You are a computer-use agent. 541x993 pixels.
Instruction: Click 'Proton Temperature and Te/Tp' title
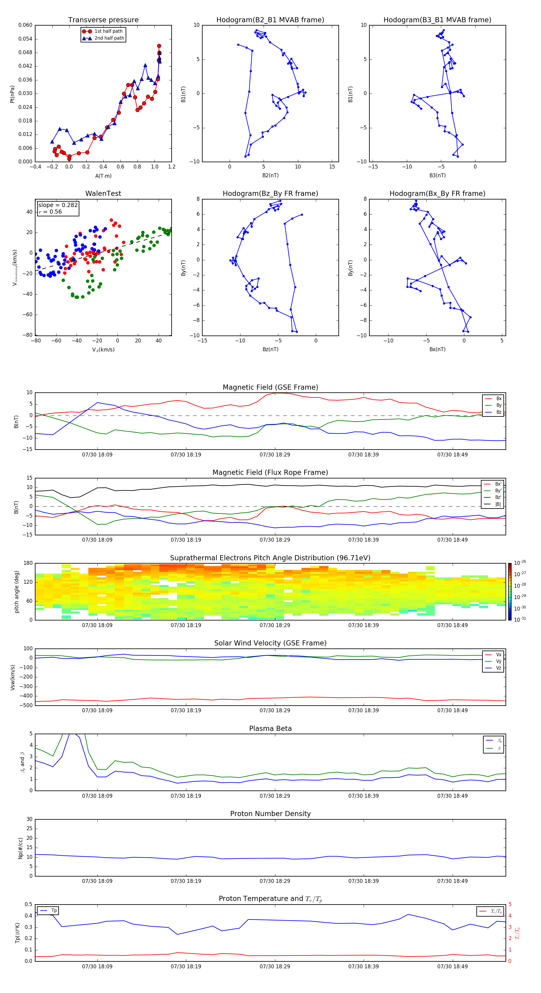click(270, 899)
